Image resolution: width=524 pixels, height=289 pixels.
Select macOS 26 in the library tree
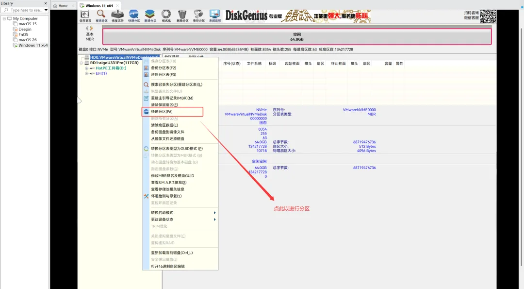(x=27, y=40)
